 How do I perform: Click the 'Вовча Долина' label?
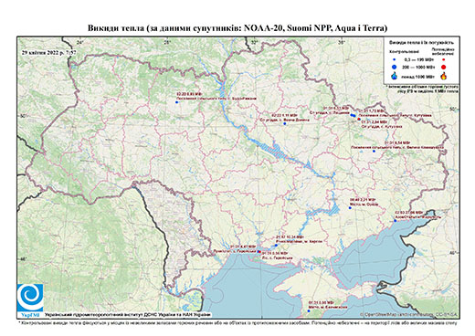285,120
